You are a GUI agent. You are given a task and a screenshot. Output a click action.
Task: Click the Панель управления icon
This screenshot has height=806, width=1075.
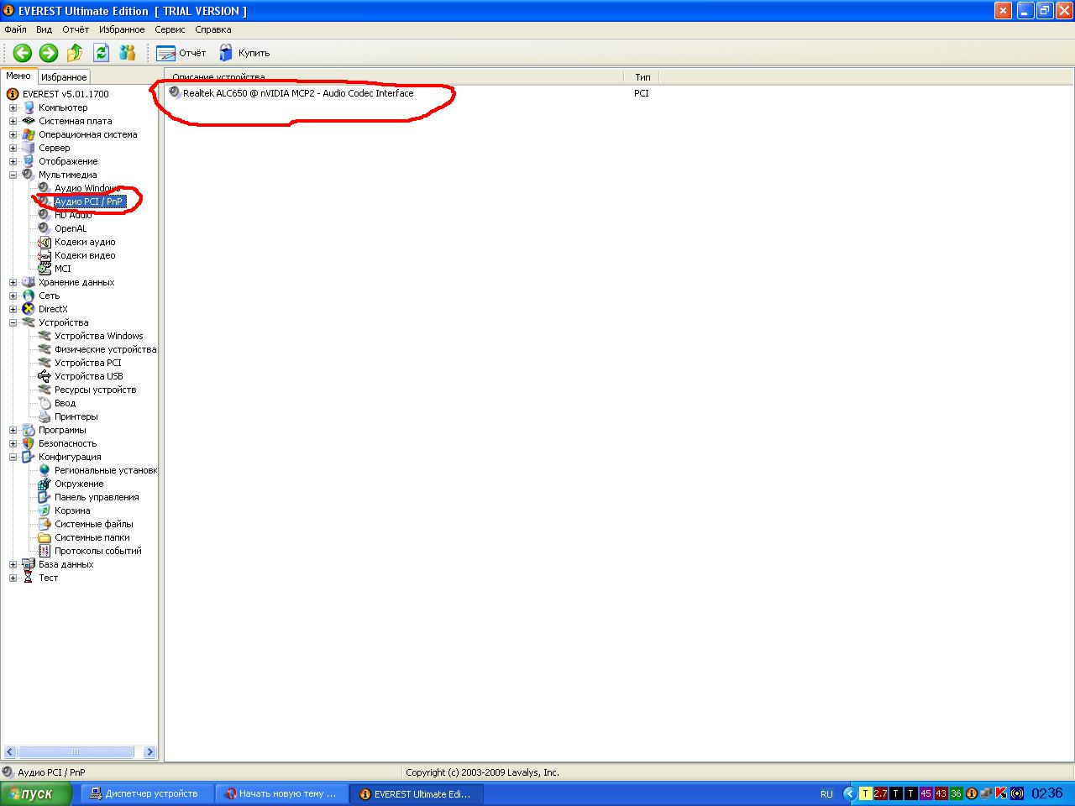click(x=45, y=497)
